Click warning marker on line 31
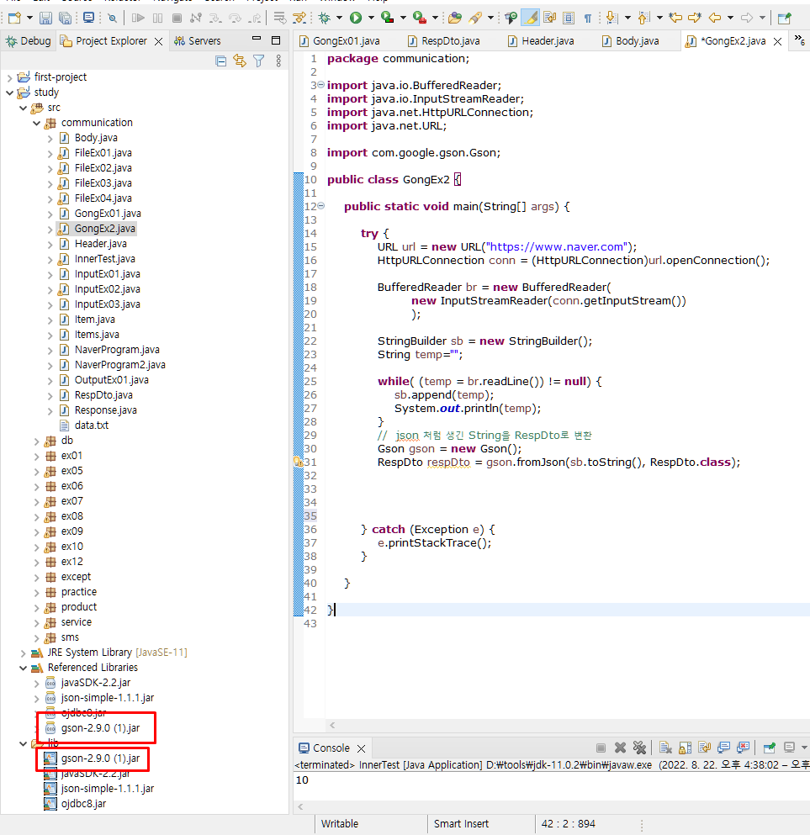Image resolution: width=810 pixels, height=835 pixels. pyautogui.click(x=299, y=462)
